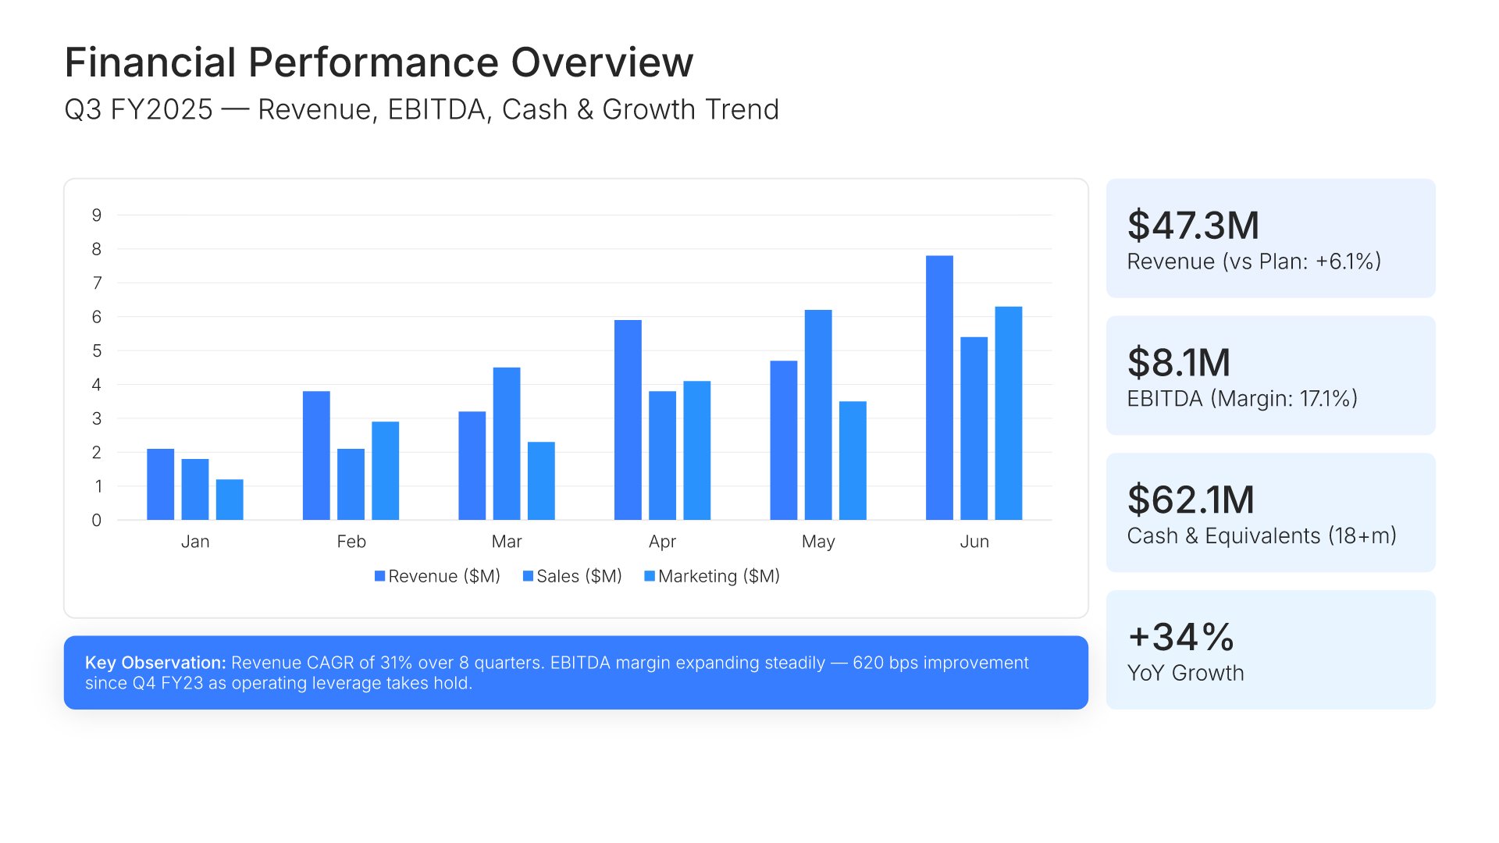
Task: Select the +34% YoY Growth card
Action: pos(1271,650)
